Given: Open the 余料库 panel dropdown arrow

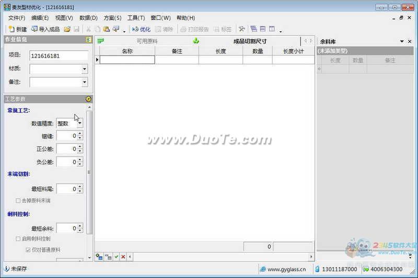Looking at the screenshot, I should pos(402,42).
